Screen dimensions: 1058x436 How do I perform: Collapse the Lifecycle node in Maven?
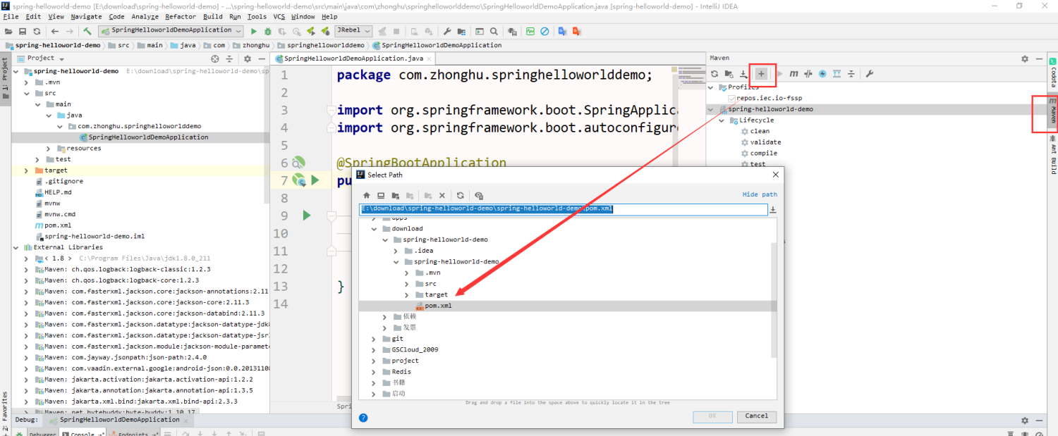[722, 120]
